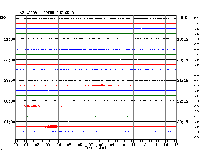Click minute tick label 06 on axis
This screenshot has width=201, height=153.
click(80, 145)
